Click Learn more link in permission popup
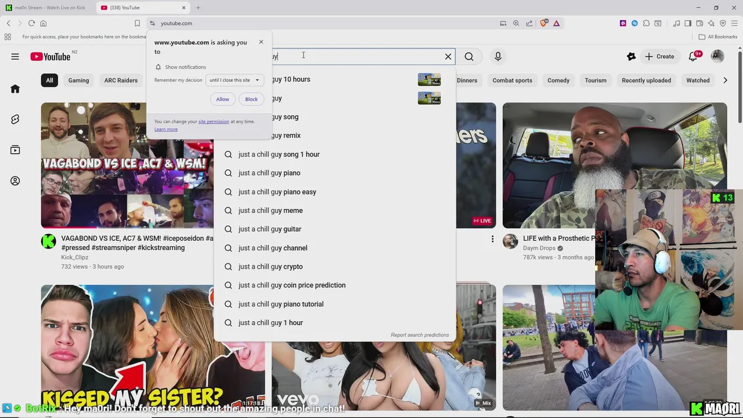This screenshot has height=418, width=743. (x=166, y=129)
